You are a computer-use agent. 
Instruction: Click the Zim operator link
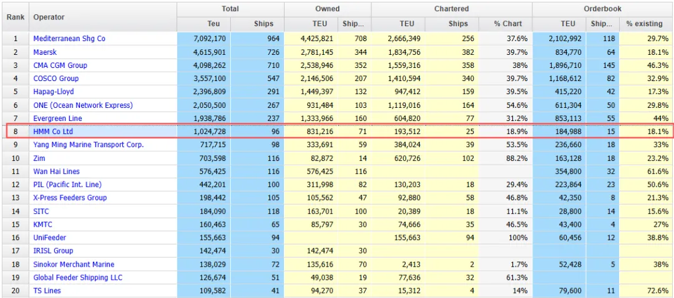point(39,158)
